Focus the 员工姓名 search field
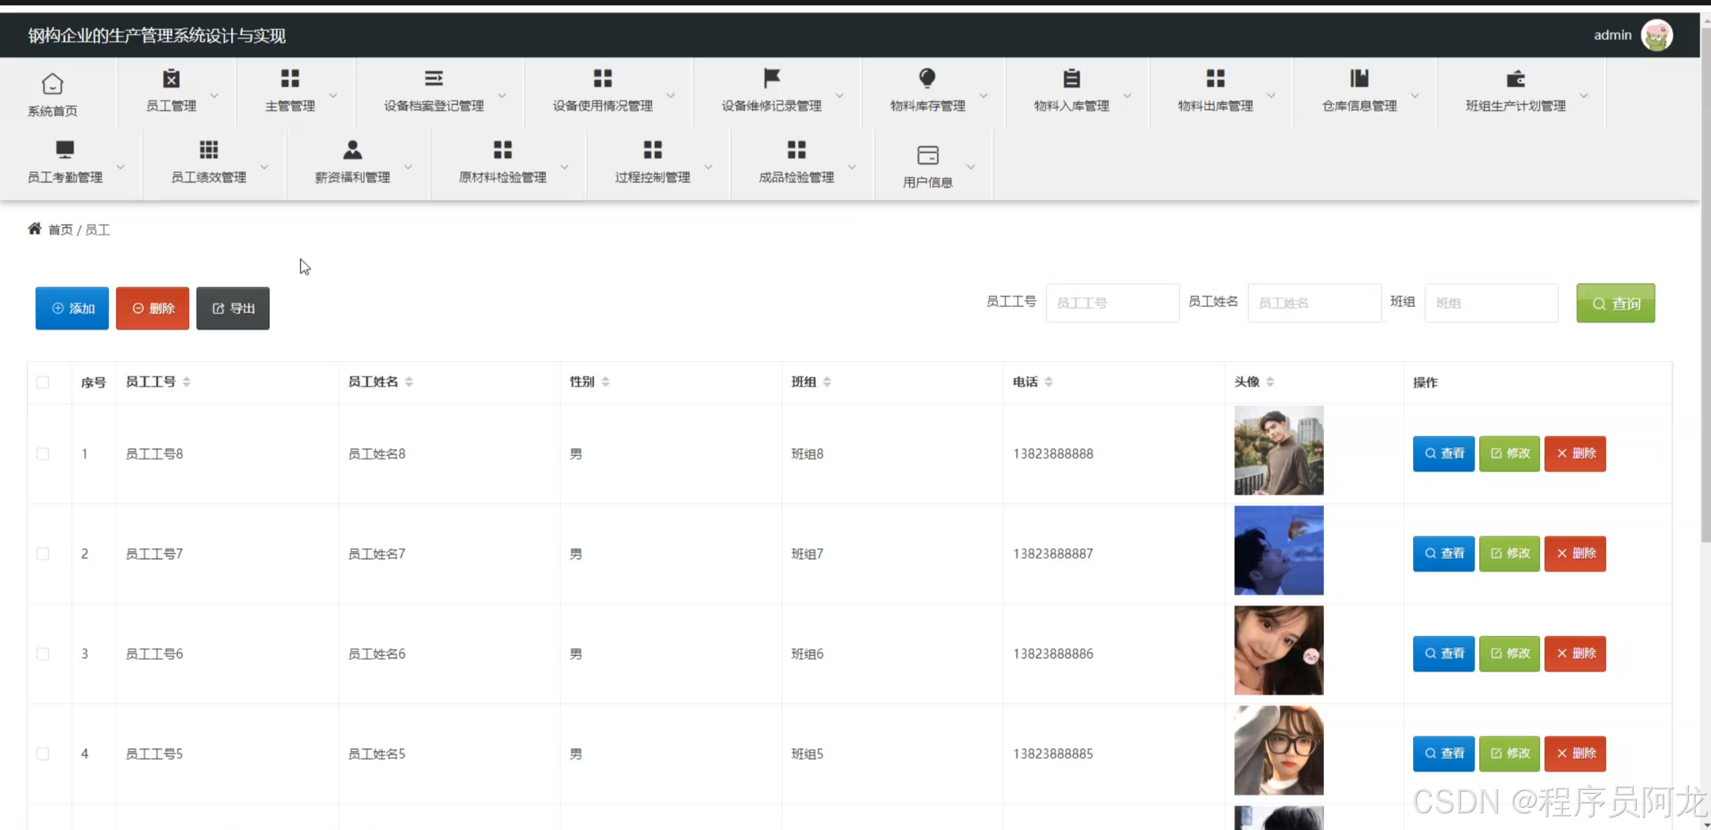 click(1313, 303)
